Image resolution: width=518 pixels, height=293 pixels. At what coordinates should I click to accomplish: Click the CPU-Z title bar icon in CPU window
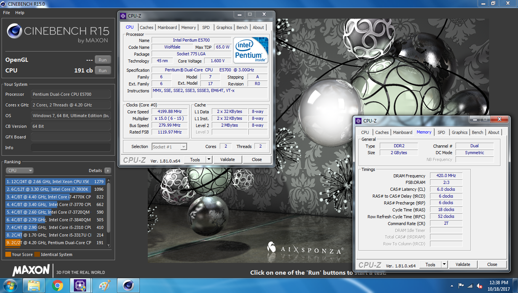[x=123, y=16]
